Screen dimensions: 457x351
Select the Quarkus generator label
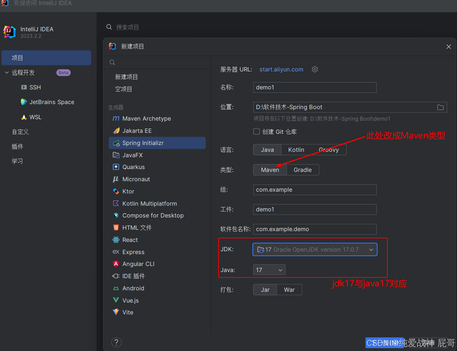click(x=134, y=167)
